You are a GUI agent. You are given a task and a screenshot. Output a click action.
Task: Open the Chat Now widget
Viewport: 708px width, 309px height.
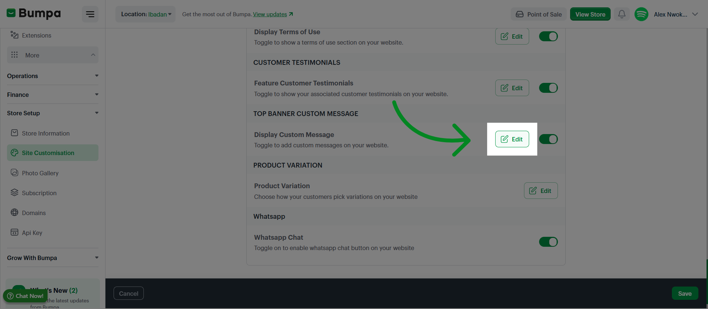click(25, 296)
